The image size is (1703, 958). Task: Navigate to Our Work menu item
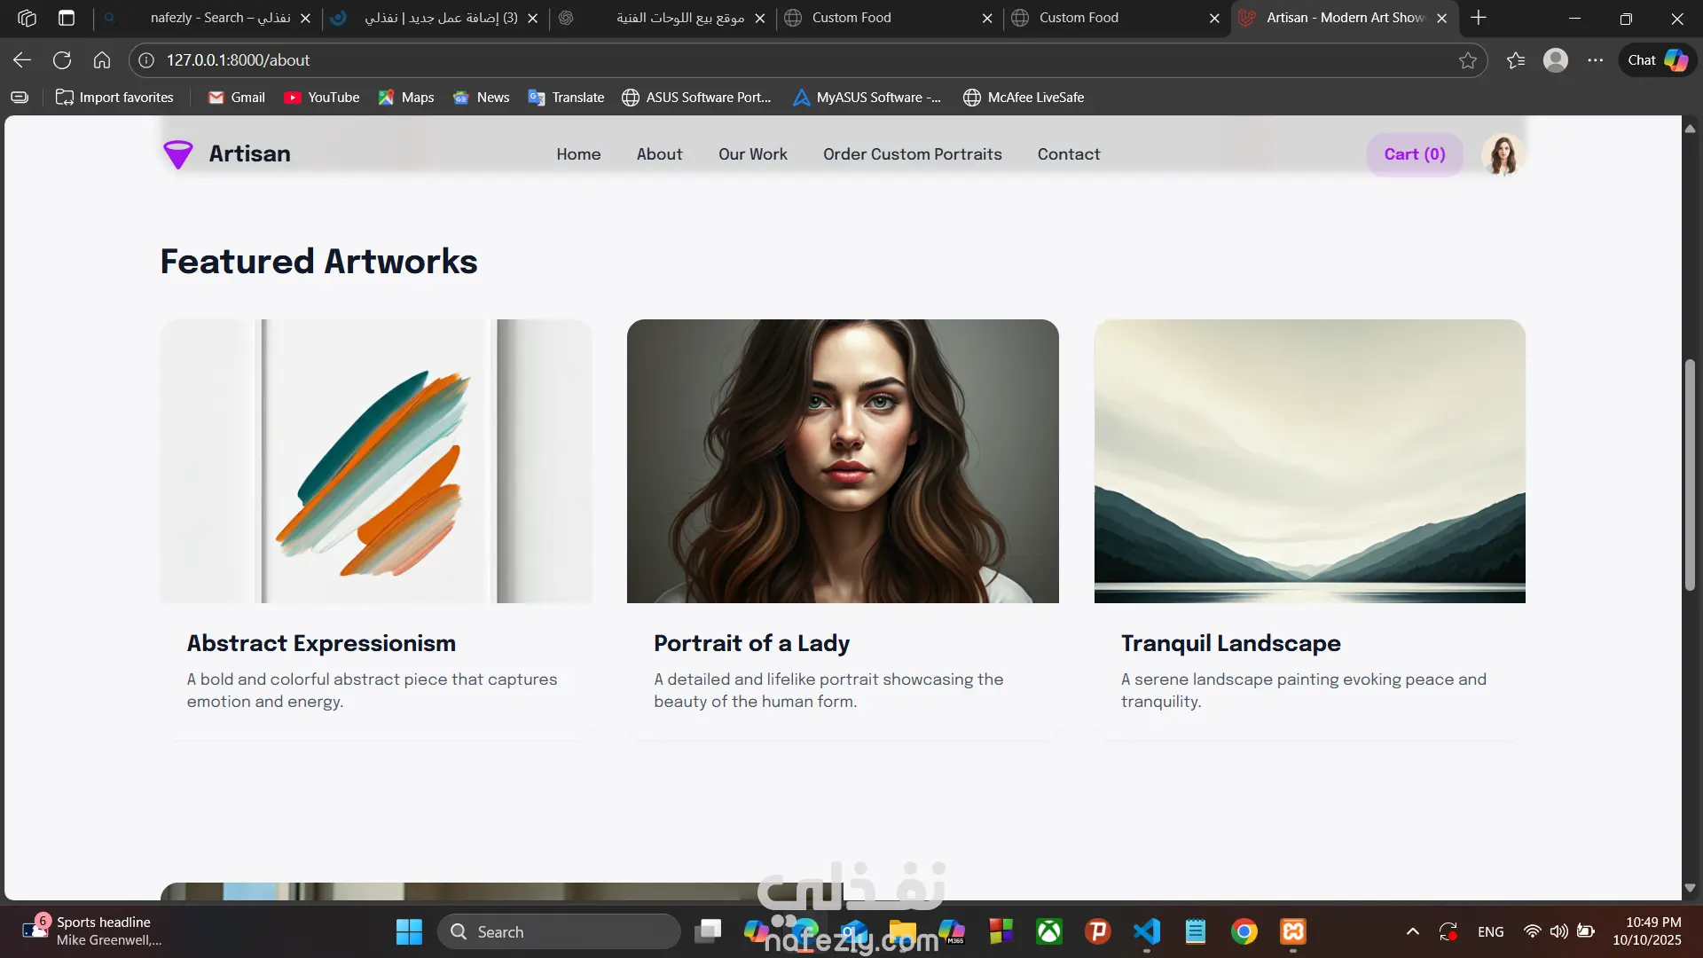752,154
